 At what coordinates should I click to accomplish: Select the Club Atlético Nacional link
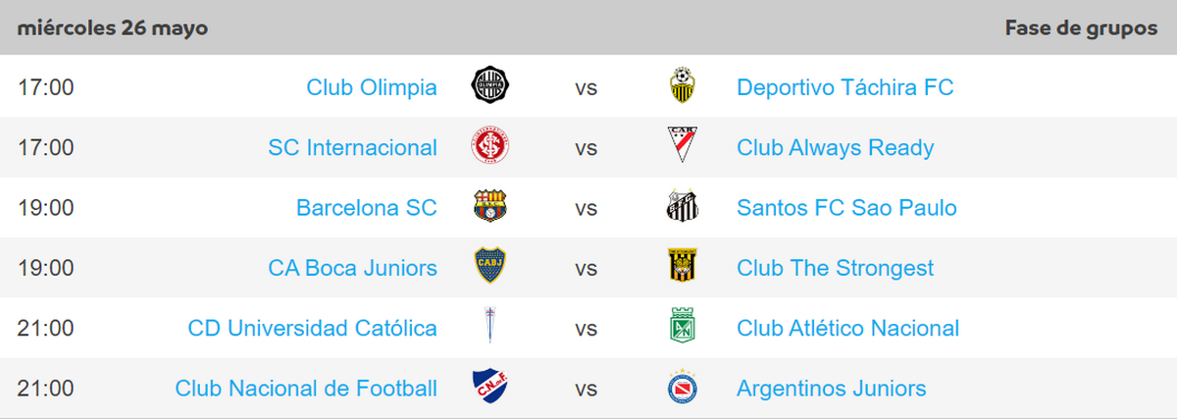tap(847, 328)
